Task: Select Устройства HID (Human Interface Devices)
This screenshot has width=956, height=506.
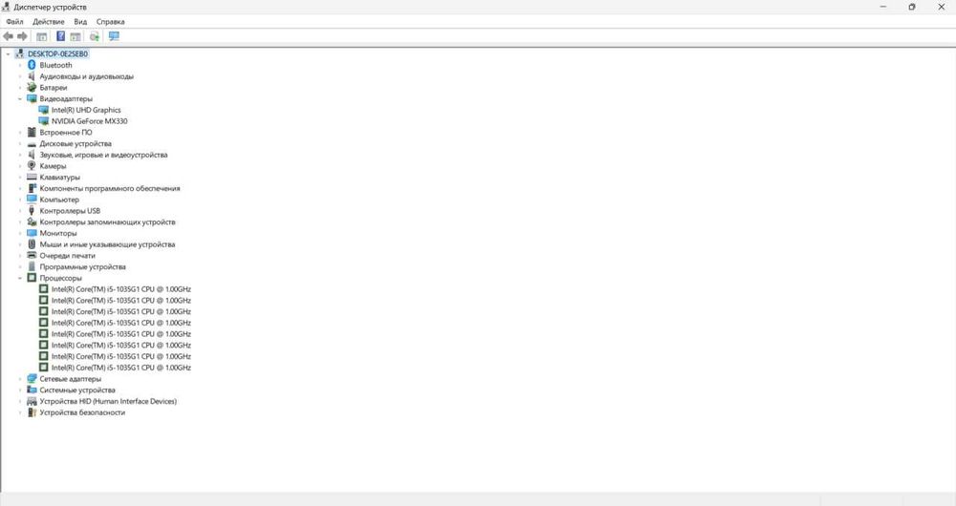Action: [x=108, y=401]
